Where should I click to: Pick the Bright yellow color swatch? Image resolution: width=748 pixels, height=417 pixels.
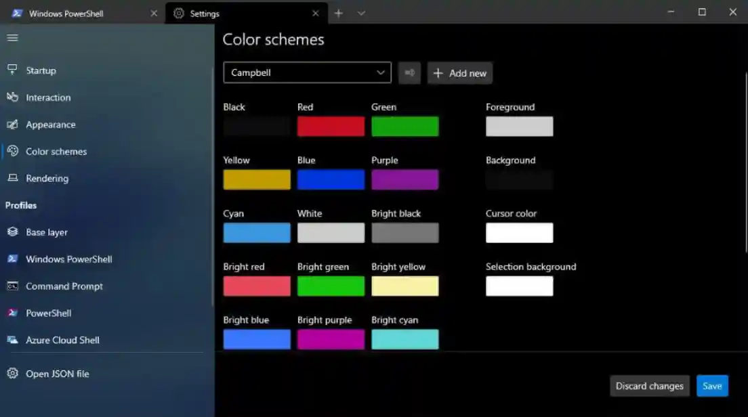pyautogui.click(x=405, y=286)
